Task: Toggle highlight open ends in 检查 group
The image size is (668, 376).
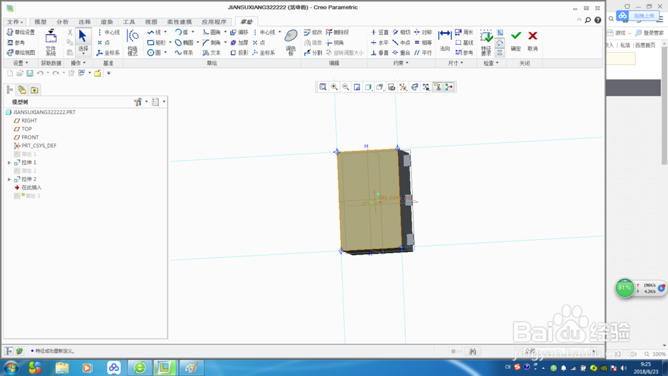Action: tap(500, 43)
